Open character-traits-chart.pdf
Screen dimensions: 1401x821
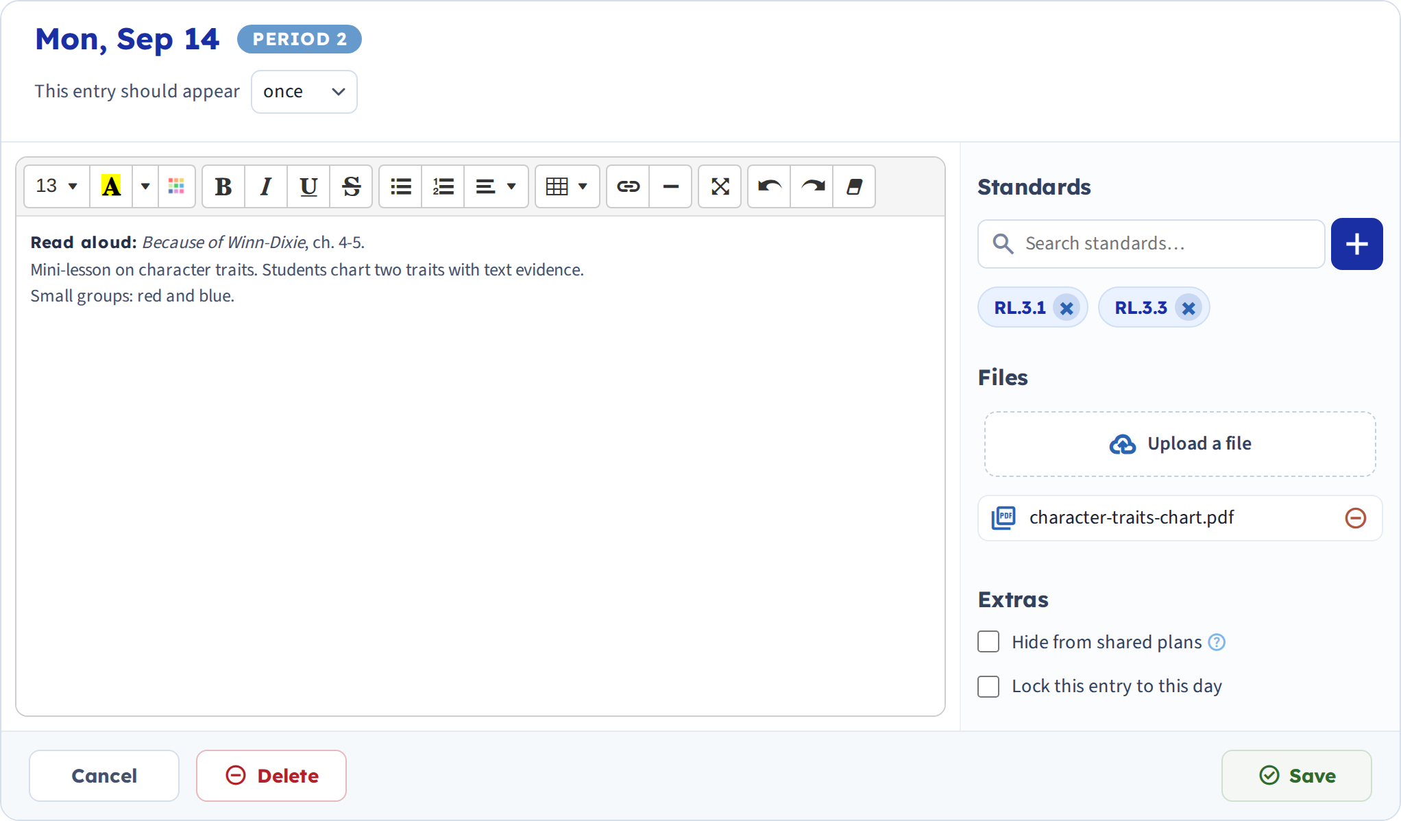pyautogui.click(x=1131, y=517)
